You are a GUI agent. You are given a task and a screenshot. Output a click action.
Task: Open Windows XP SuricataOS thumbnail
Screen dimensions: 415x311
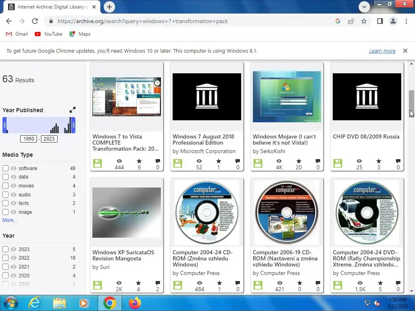pos(126,213)
